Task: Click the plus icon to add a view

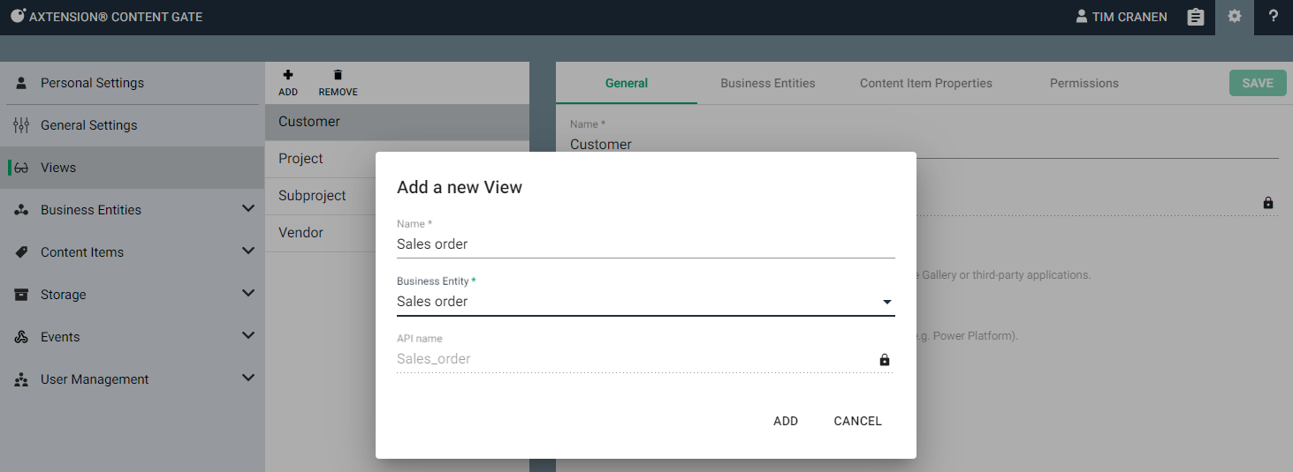Action: (x=288, y=76)
